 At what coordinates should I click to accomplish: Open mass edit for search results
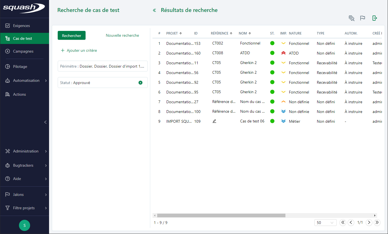click(351, 18)
